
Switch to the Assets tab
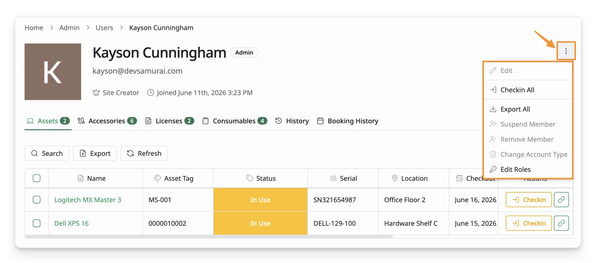click(48, 121)
